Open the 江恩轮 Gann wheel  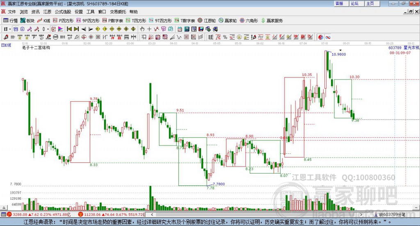pos(207,21)
